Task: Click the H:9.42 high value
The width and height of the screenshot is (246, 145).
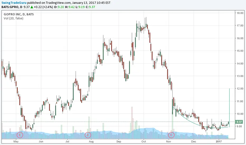Action: pos(70,7)
